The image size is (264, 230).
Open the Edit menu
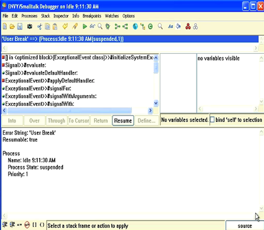[15, 16]
